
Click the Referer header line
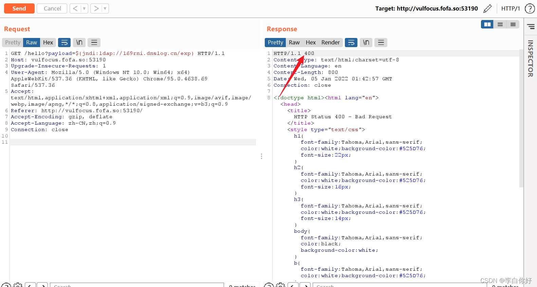pyautogui.click(x=77, y=110)
